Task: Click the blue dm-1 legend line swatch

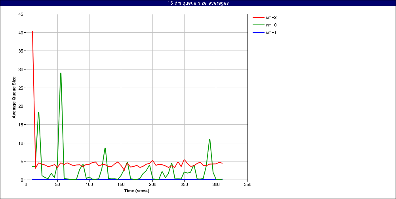Action: 258,32
